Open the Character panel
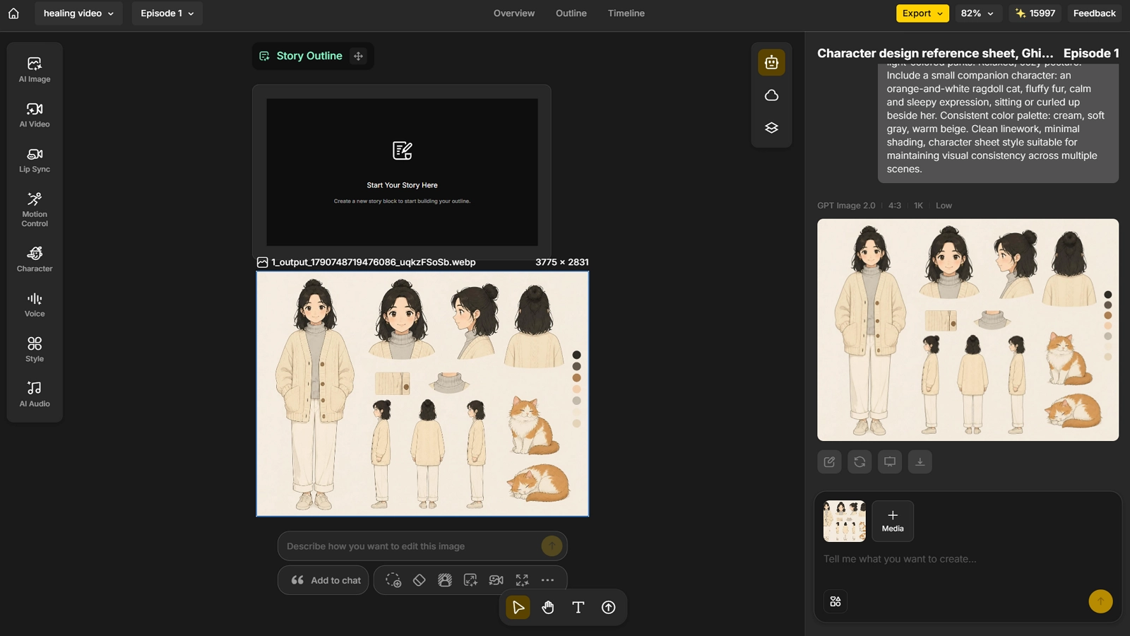This screenshot has height=636, width=1130. point(35,259)
